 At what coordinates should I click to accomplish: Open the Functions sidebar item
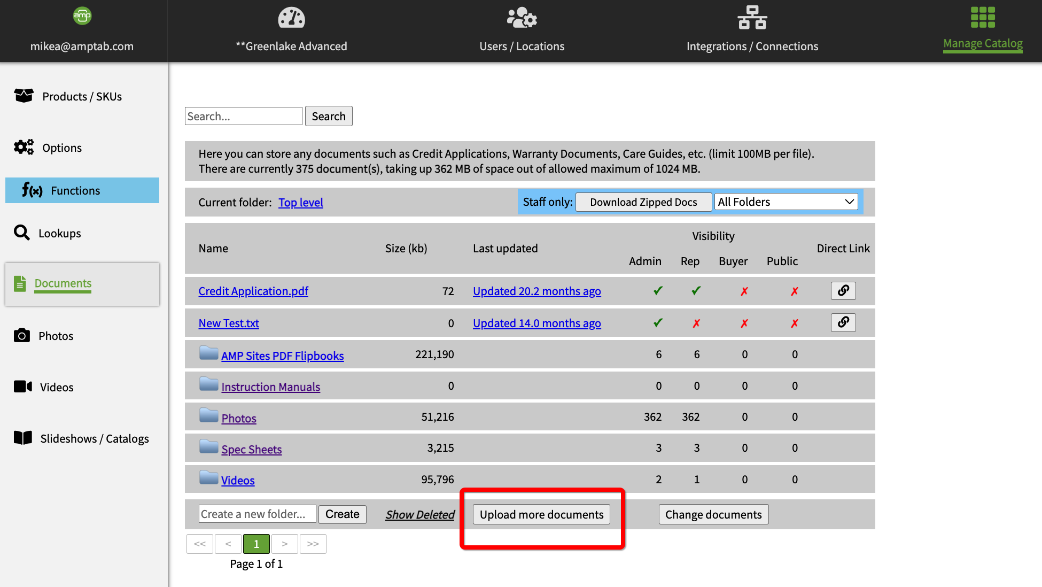pyautogui.click(x=82, y=190)
